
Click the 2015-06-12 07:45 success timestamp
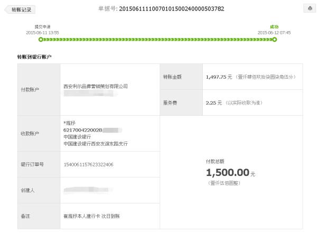click(274, 33)
